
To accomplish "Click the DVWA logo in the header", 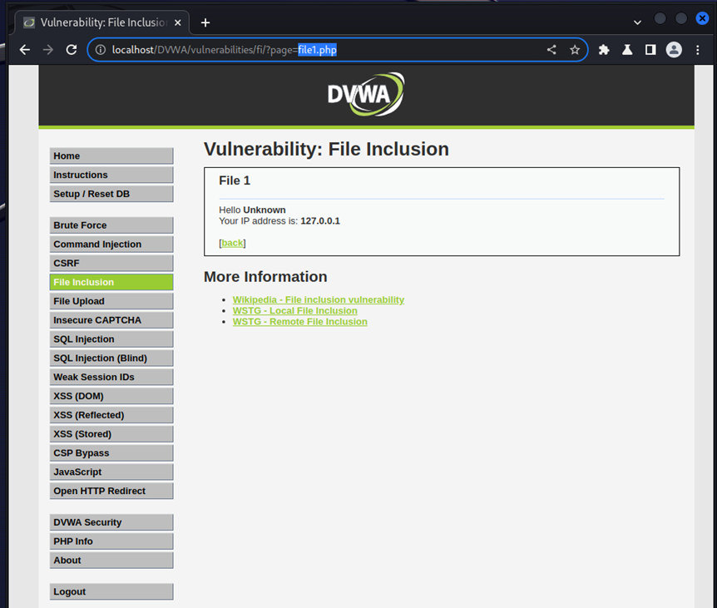I will coord(366,94).
